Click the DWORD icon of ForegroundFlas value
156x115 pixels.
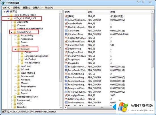(66, 88)
